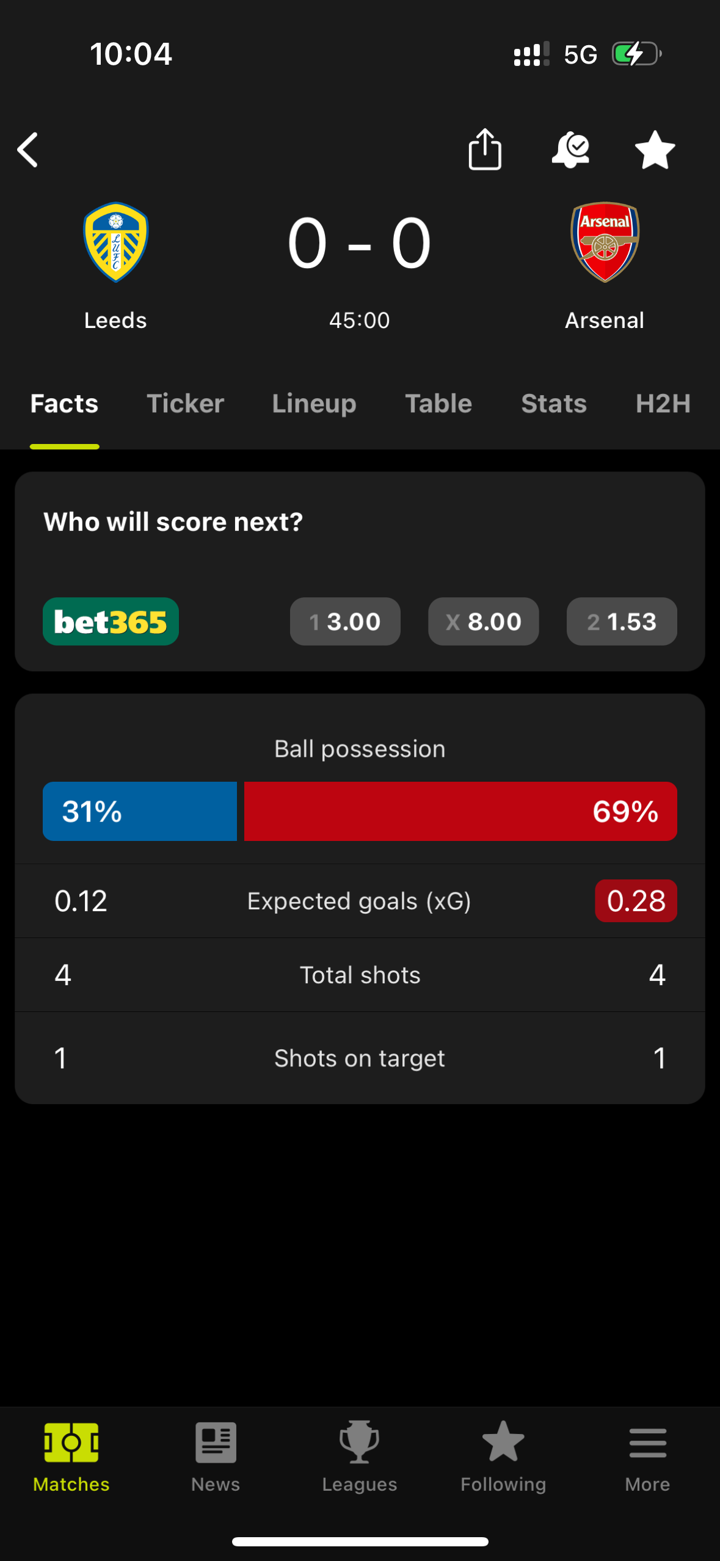Switch to the Lineup tab

coord(314,404)
